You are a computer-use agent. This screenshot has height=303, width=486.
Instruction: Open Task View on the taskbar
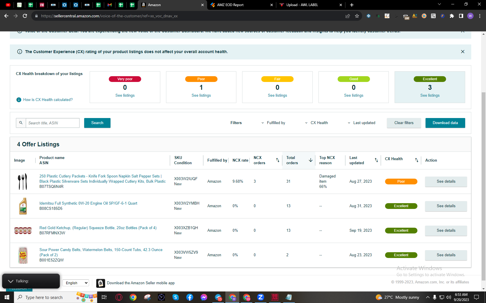[104, 297]
